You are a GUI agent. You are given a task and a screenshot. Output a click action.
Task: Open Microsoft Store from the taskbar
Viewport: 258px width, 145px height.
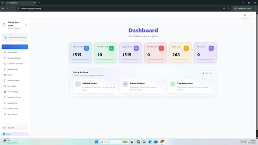[156, 142]
